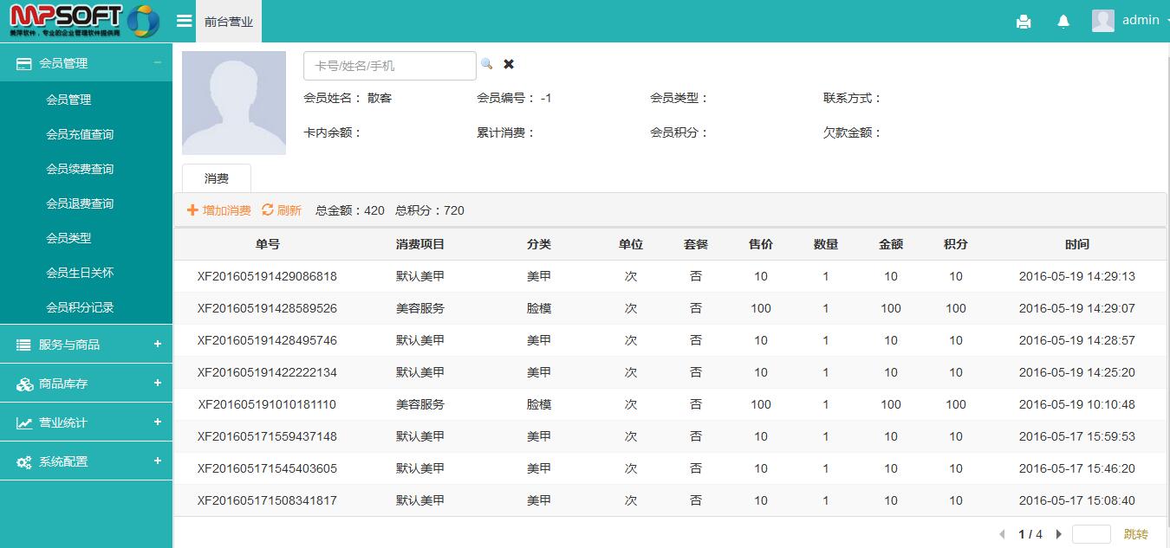1170x548 pixels.
Task: Click the printer icon in top bar
Action: pos(1024,20)
